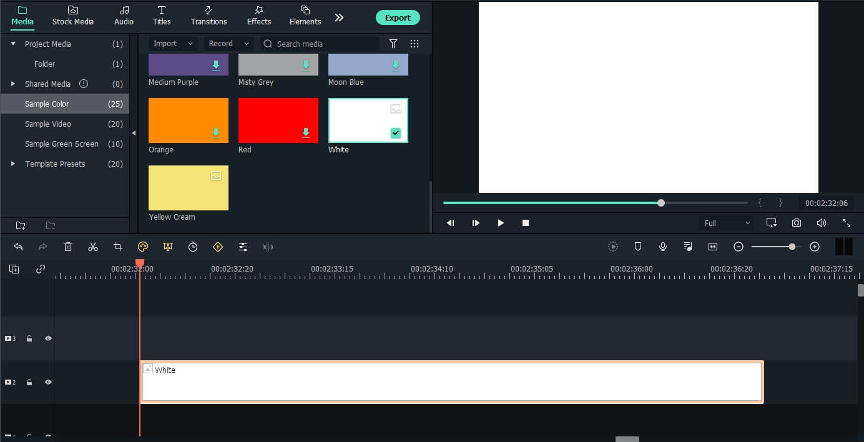Viewport: 864px width, 442px height.
Task: Toggle the White clip checkmark
Action: click(x=396, y=133)
